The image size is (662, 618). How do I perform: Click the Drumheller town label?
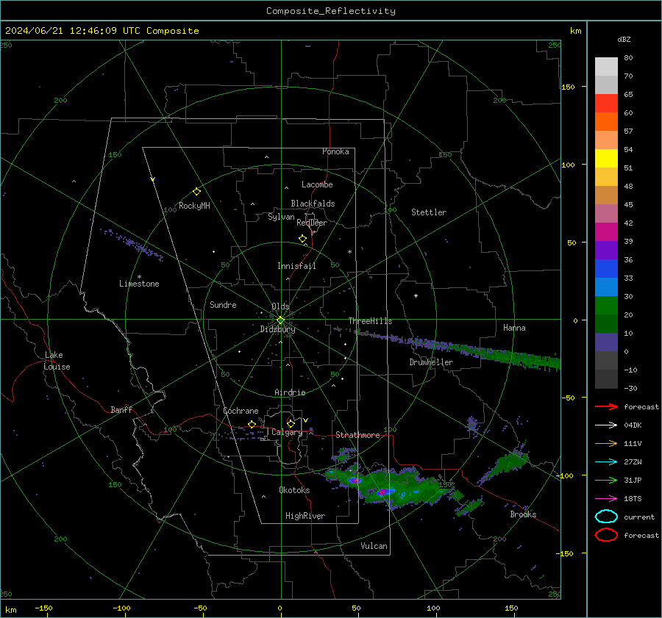(431, 362)
